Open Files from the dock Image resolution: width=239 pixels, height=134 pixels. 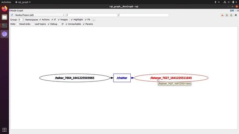4,17
